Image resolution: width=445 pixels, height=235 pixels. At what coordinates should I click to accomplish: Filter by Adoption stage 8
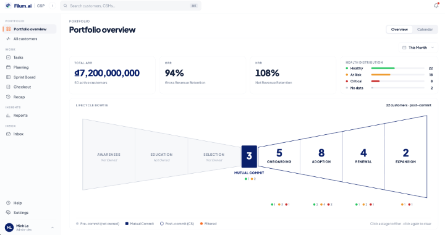point(321,156)
